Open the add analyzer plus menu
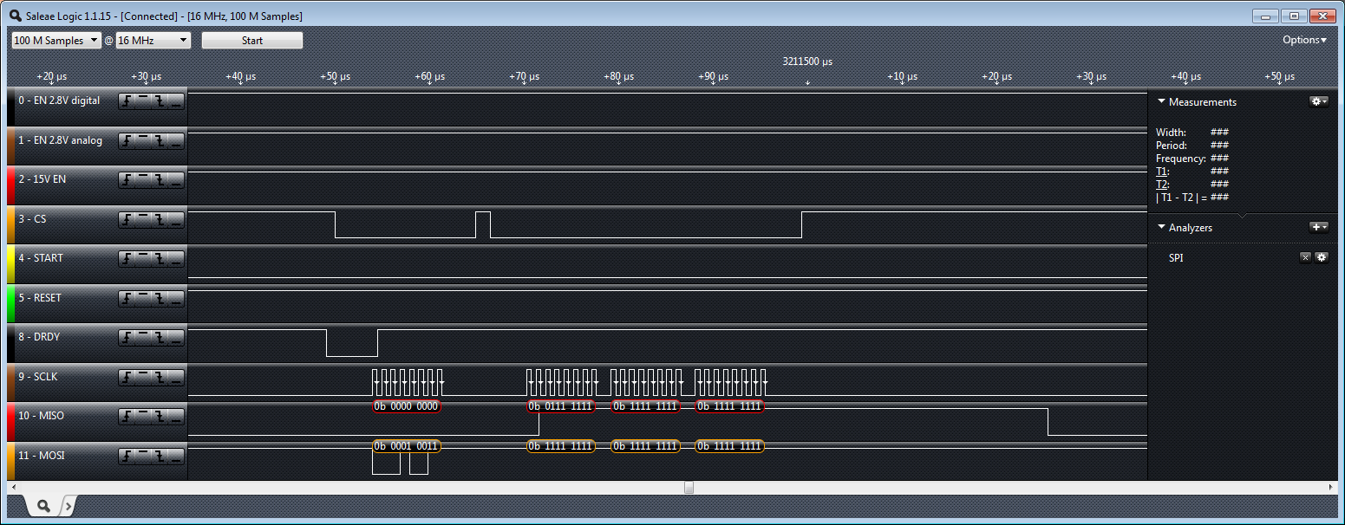 click(1318, 227)
